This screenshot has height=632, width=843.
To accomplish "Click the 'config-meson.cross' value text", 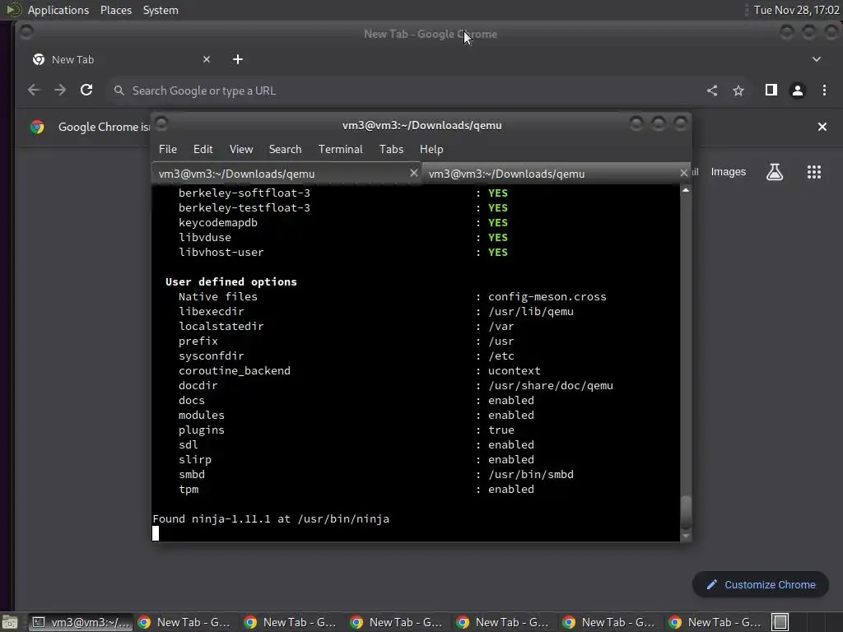I will pyautogui.click(x=547, y=296).
